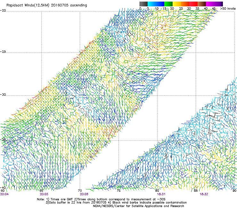The width and height of the screenshot is (237, 208).
Task: Click the "45" legend scale value
Action: click(214, 8)
